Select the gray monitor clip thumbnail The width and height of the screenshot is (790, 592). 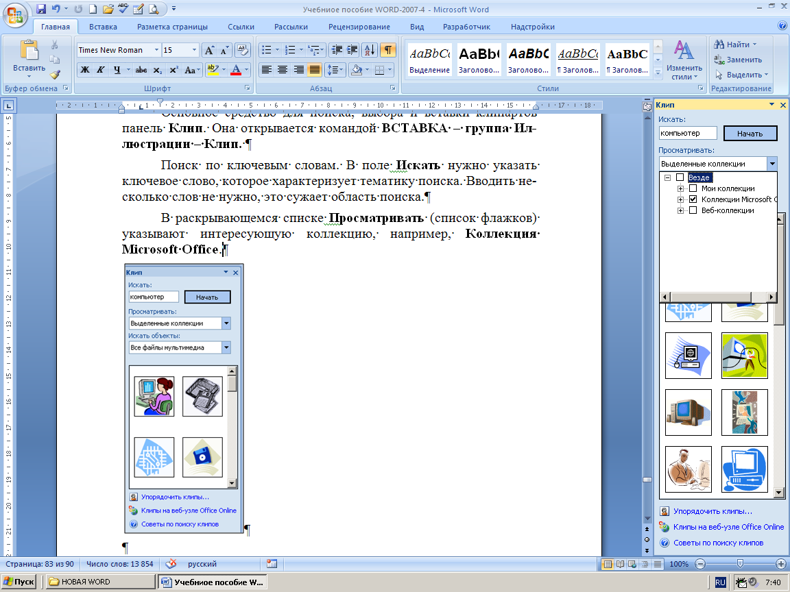click(x=689, y=412)
